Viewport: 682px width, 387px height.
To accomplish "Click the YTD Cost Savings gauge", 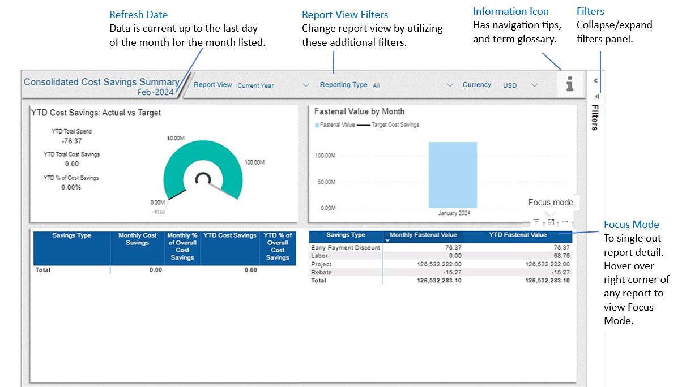I will tap(203, 175).
